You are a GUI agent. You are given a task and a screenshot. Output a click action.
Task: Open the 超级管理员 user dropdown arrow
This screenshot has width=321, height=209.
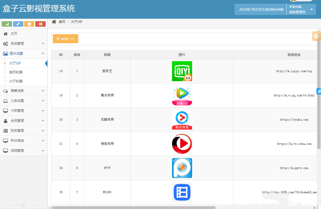[x=311, y=9]
